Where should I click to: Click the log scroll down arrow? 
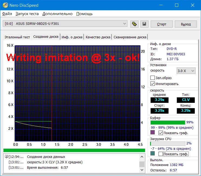coord(142,170)
